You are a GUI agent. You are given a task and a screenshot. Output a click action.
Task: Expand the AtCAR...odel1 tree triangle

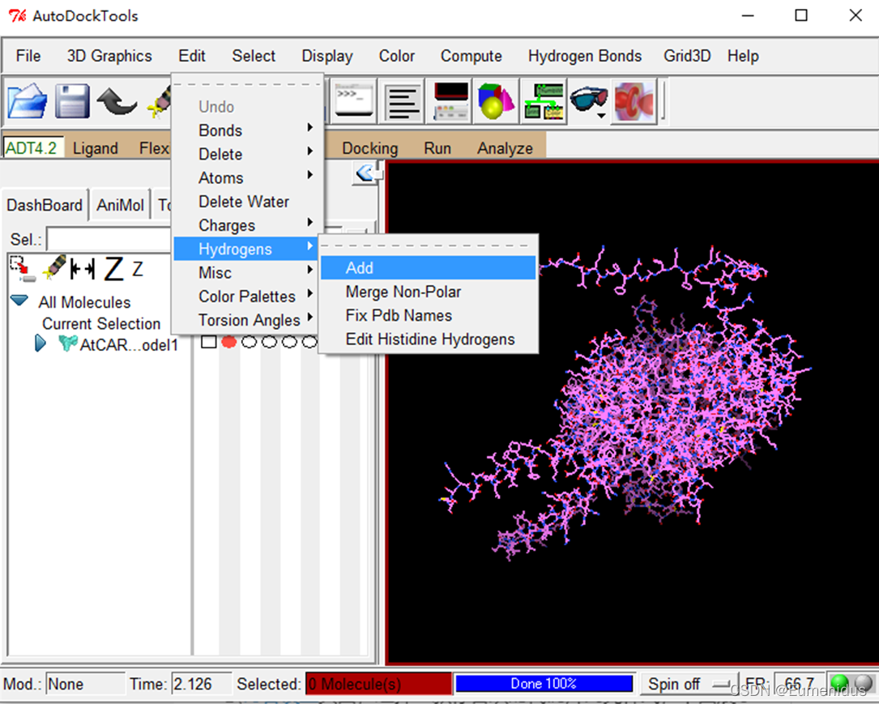41,343
